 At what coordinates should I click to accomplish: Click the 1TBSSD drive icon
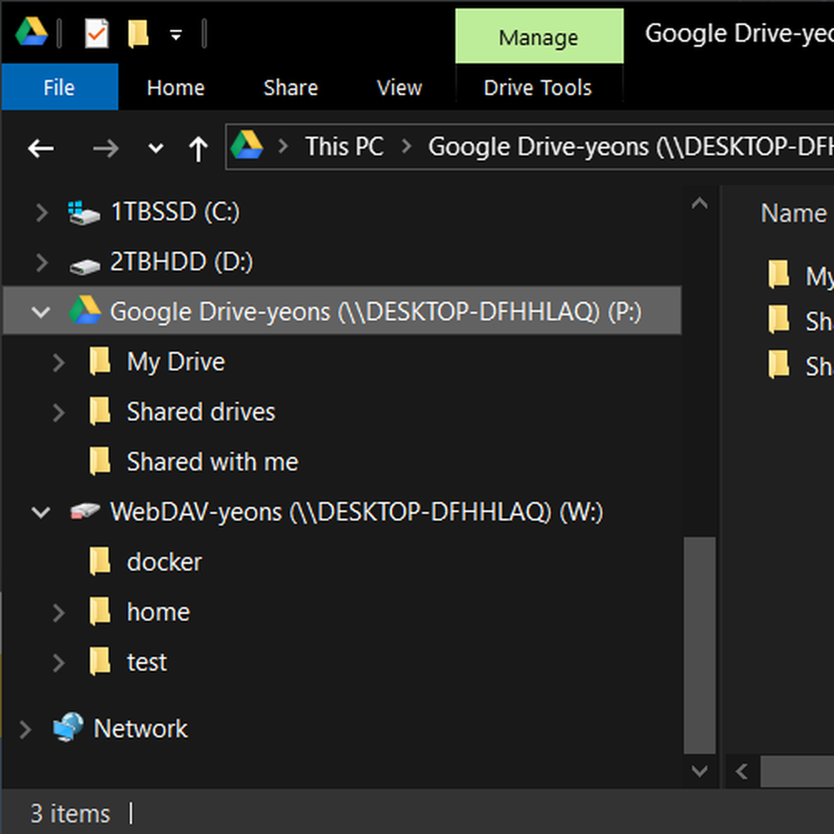(83, 211)
